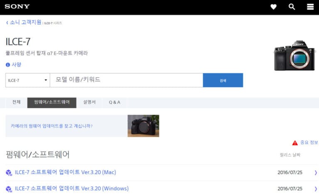Select the 펌웨어/소프트웨어 tab
Screen dimensions: 319x196
(x=52, y=102)
